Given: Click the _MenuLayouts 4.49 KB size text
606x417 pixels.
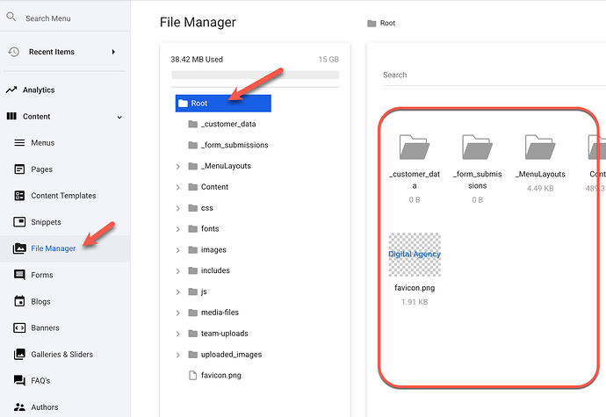Looking at the screenshot, I should 540,188.
